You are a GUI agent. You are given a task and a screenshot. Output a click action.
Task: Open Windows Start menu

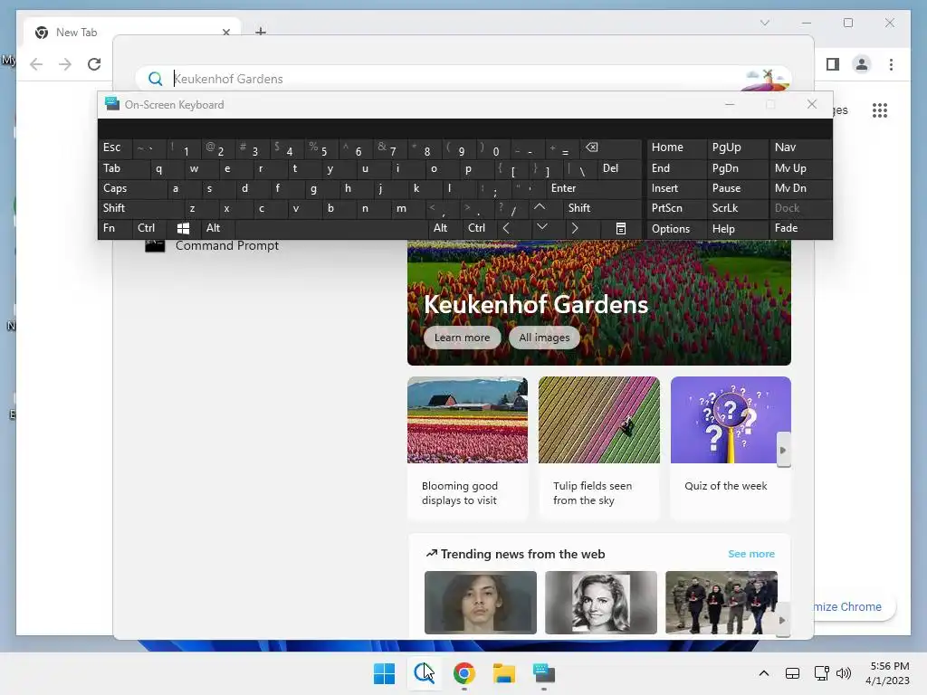(384, 673)
